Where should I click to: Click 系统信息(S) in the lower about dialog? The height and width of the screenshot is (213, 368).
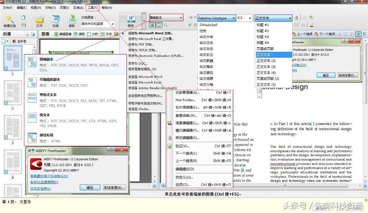(x=114, y=188)
